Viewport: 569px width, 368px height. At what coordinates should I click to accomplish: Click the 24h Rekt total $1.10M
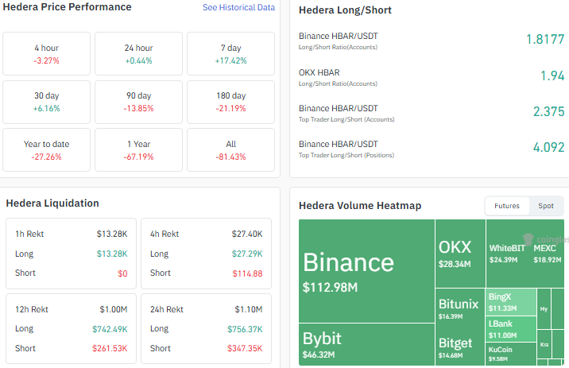[249, 309]
